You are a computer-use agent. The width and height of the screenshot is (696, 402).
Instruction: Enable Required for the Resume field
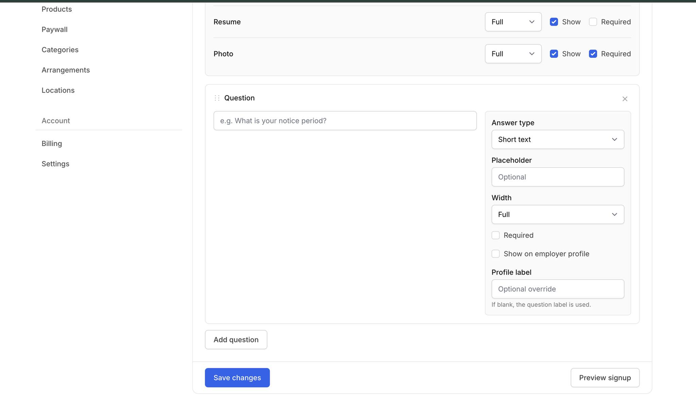tap(592, 21)
